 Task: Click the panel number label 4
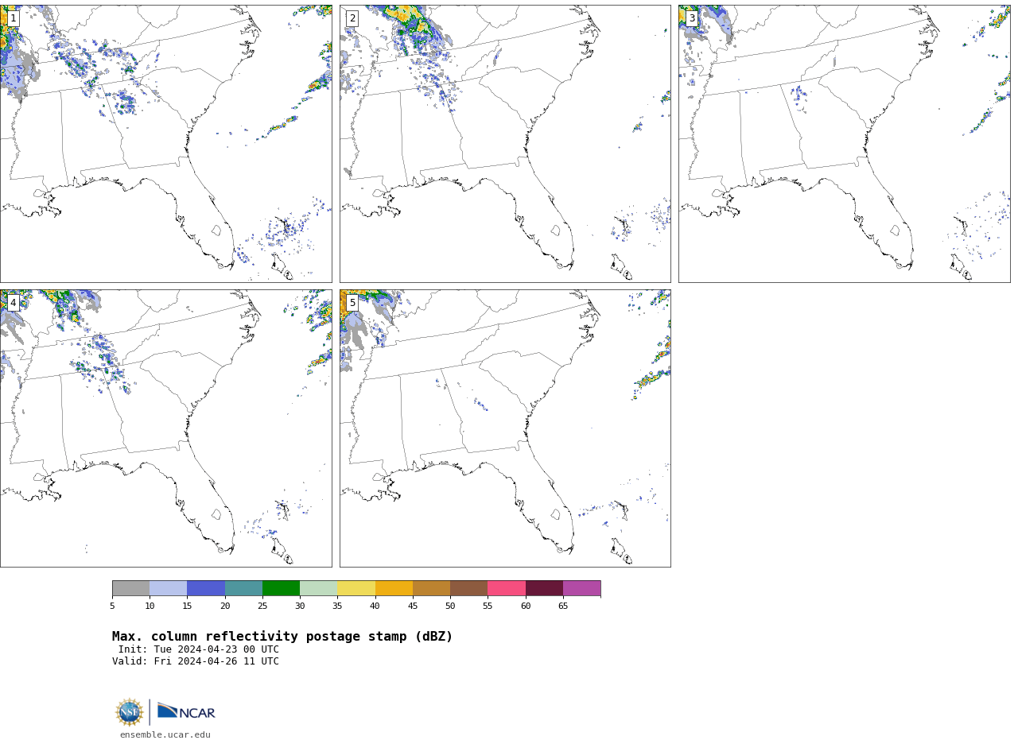coord(13,303)
